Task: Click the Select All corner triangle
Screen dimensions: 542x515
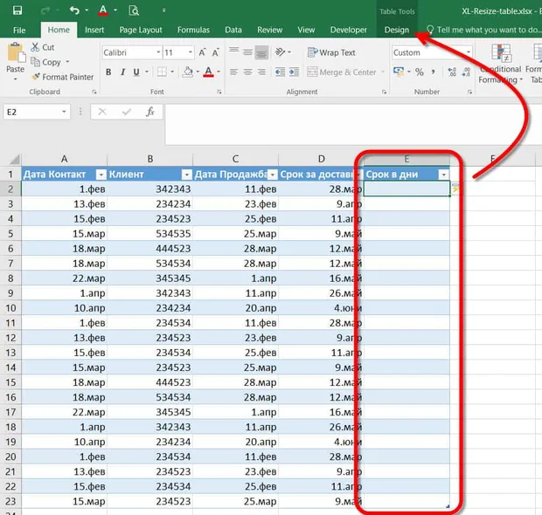Action: [14, 159]
